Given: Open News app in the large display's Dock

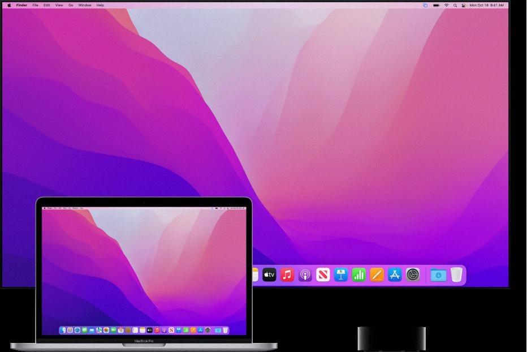Looking at the screenshot, I should (323, 275).
